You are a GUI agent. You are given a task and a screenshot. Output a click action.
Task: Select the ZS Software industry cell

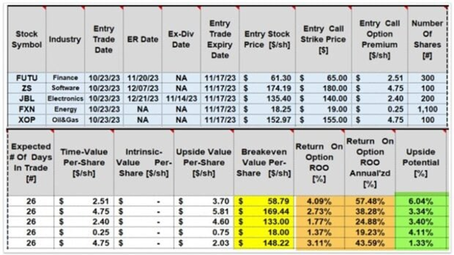point(66,88)
